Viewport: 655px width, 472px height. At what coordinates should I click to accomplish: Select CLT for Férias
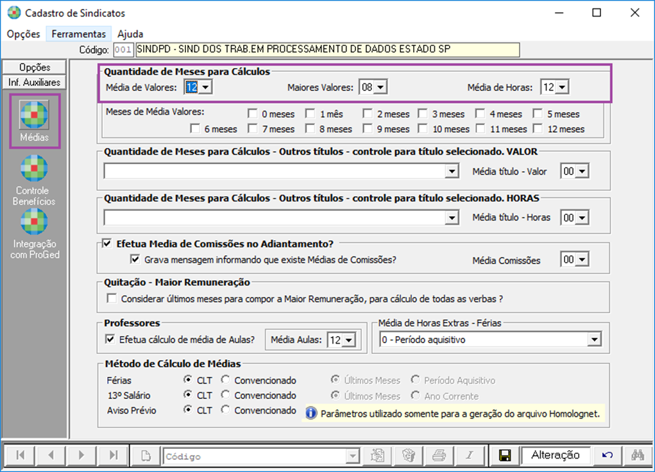(x=188, y=380)
